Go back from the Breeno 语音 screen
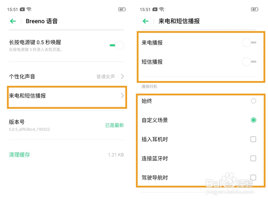This screenshot has width=268, height=201. [13, 21]
